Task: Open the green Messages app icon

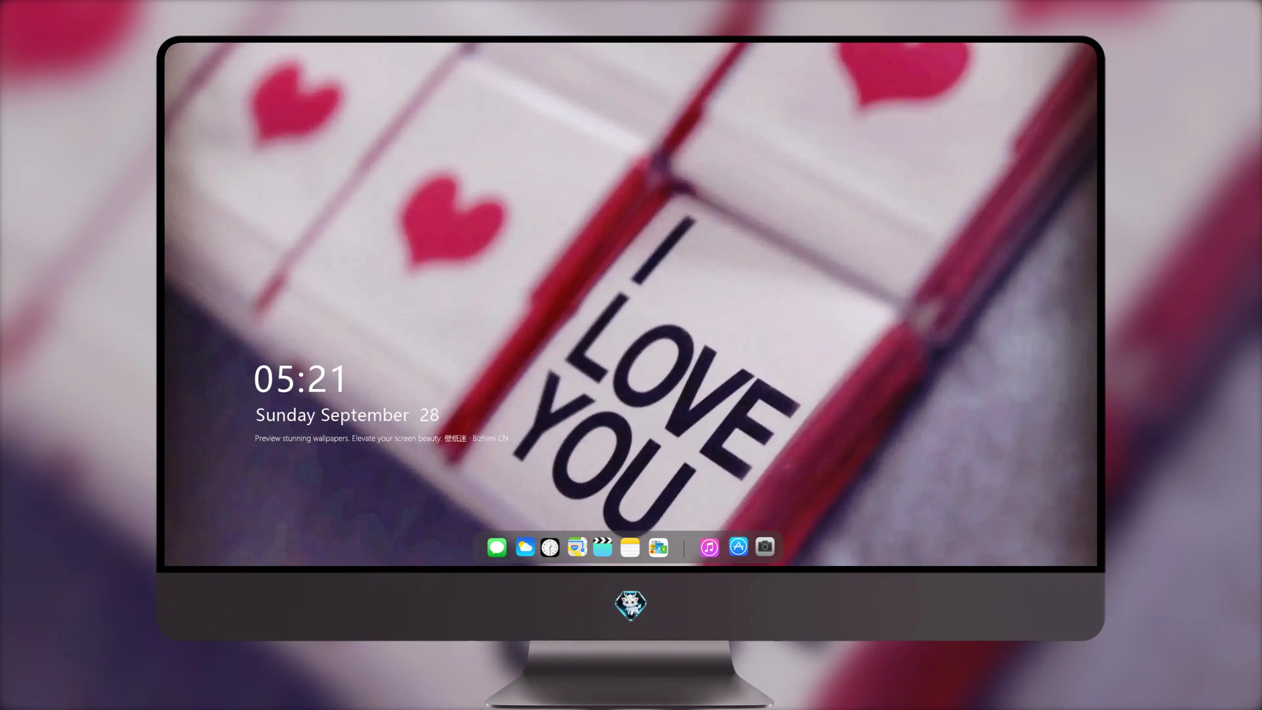Action: click(497, 547)
